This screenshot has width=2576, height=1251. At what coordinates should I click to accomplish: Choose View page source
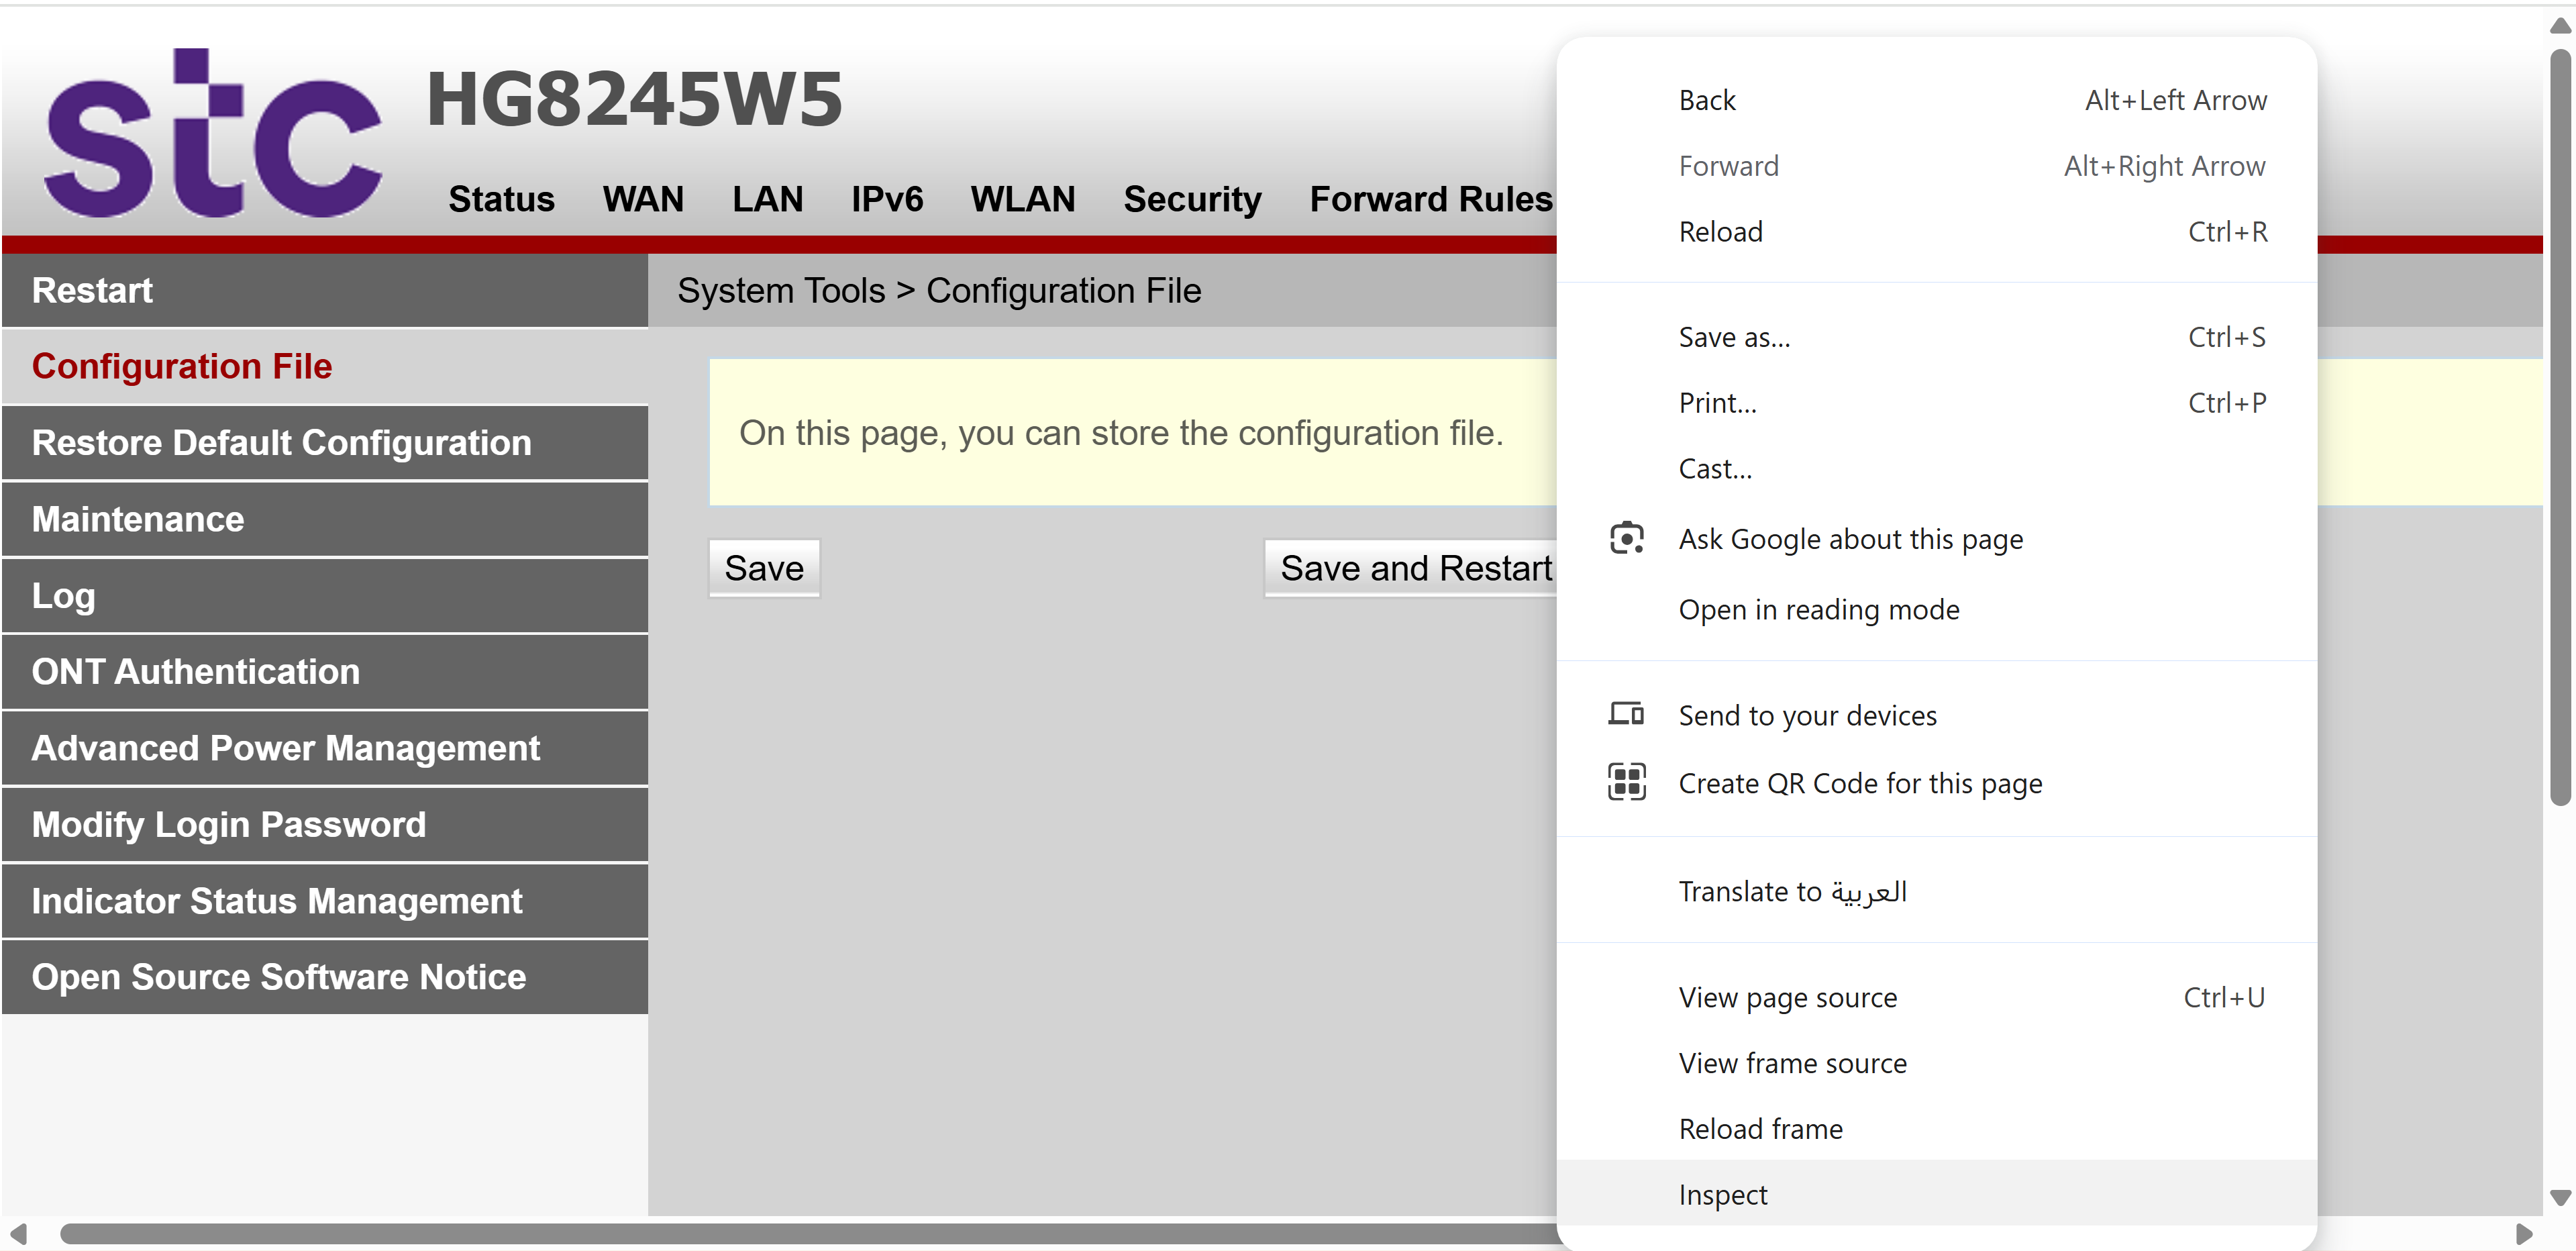[1787, 997]
